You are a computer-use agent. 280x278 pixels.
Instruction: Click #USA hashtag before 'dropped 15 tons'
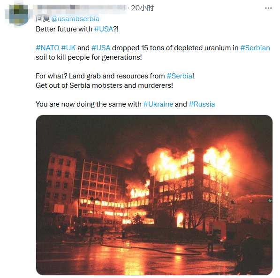[x=101, y=48]
